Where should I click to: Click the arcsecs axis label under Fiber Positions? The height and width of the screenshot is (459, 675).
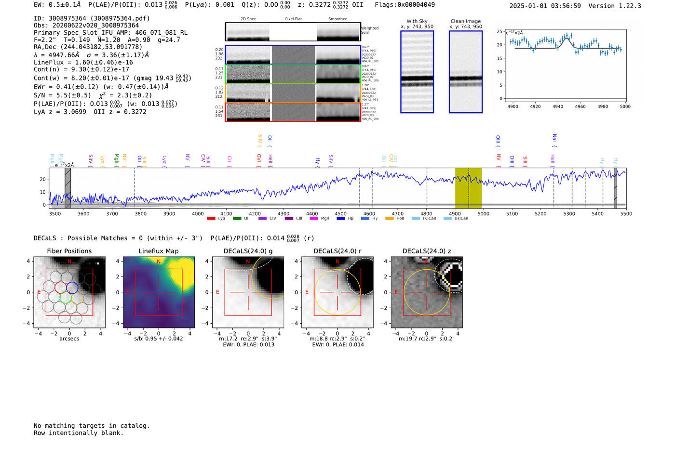(x=69, y=339)
